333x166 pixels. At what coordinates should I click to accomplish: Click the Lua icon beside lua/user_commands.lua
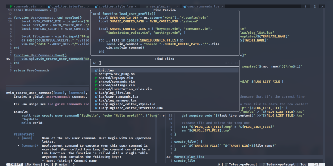click(x=96, y=97)
